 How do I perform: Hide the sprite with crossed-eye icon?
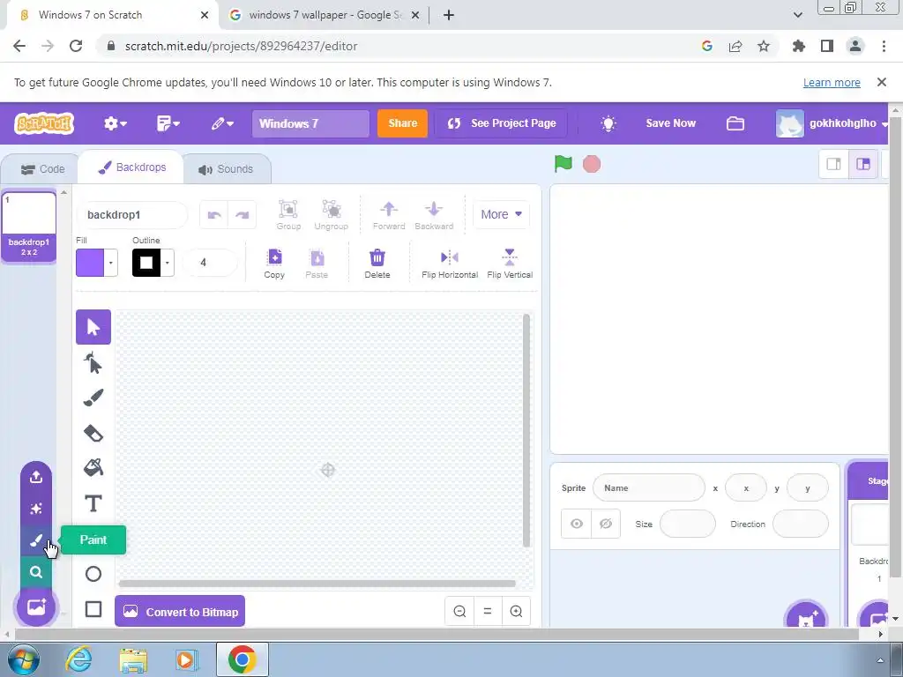pyautogui.click(x=606, y=524)
